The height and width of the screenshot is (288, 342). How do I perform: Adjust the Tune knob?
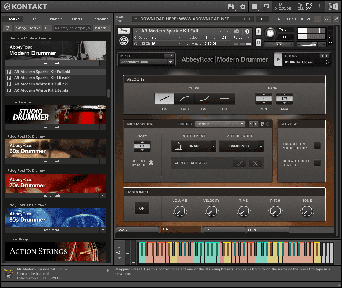(270, 33)
